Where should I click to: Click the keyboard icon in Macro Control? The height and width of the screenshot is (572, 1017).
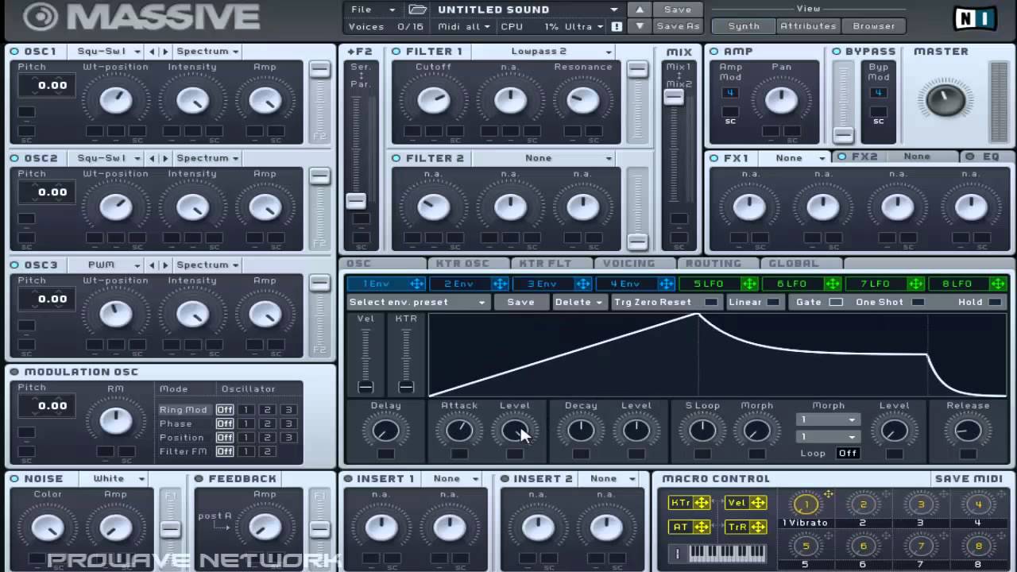coord(728,553)
